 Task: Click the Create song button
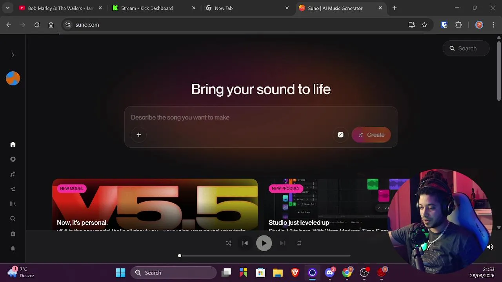click(371, 135)
